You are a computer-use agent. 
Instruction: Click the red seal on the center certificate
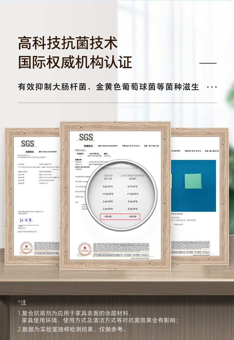coord(84,248)
